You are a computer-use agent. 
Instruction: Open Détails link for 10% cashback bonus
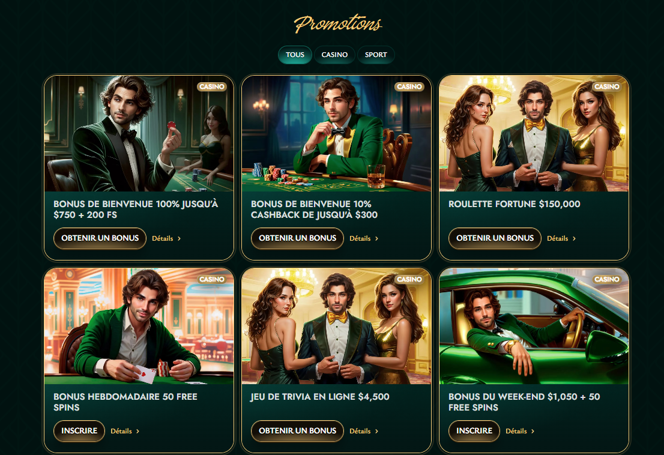364,239
